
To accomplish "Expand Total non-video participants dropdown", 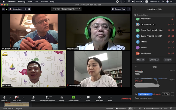I will 66,9.
